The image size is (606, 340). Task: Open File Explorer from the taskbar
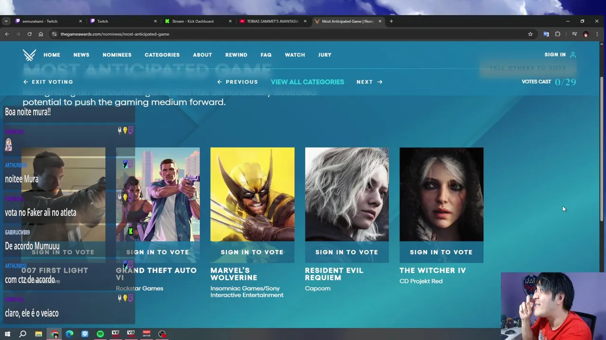pos(38,334)
